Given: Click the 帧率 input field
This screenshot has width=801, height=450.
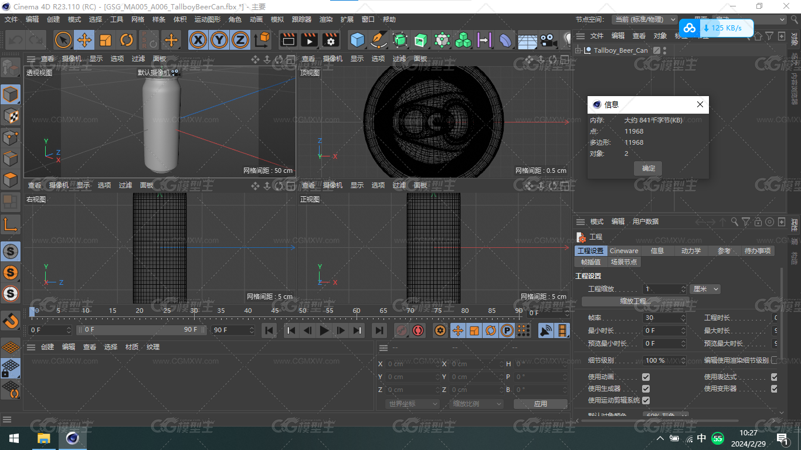Looking at the screenshot, I should tap(664, 318).
